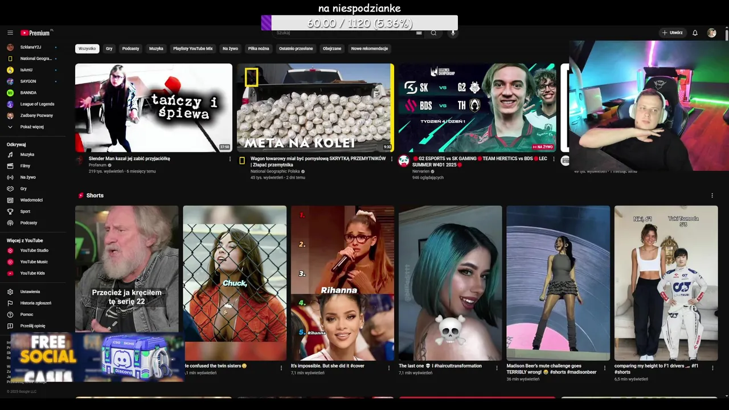
Task: Select the Gry filter chip
Action: 109,48
